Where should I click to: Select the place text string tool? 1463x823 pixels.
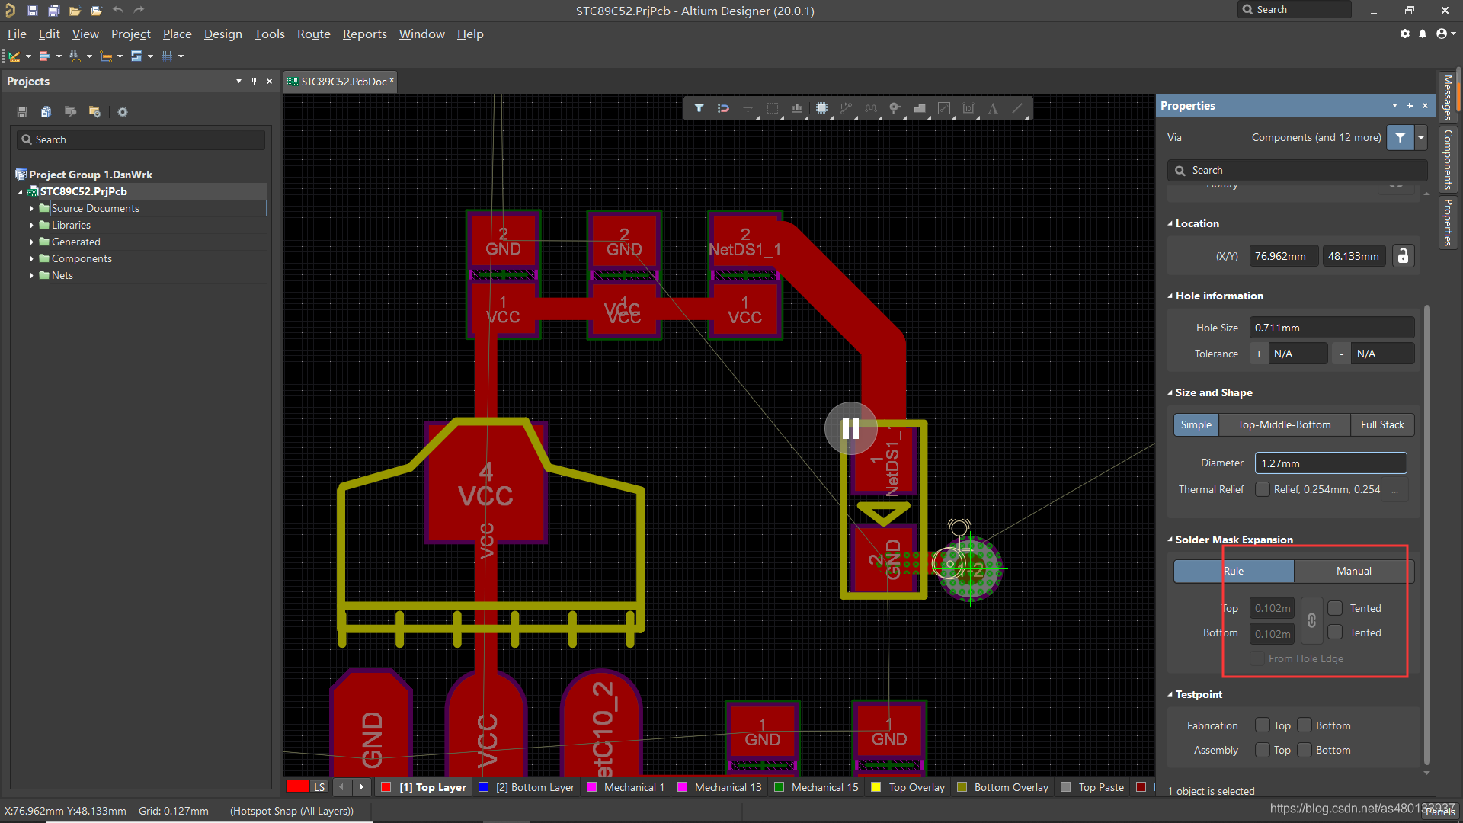(x=992, y=108)
